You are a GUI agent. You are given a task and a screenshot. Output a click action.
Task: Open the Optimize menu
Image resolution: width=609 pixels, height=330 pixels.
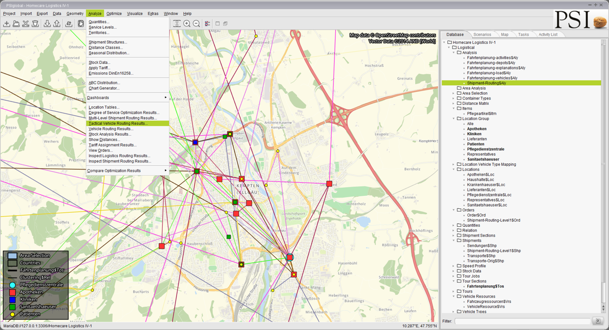pos(114,13)
